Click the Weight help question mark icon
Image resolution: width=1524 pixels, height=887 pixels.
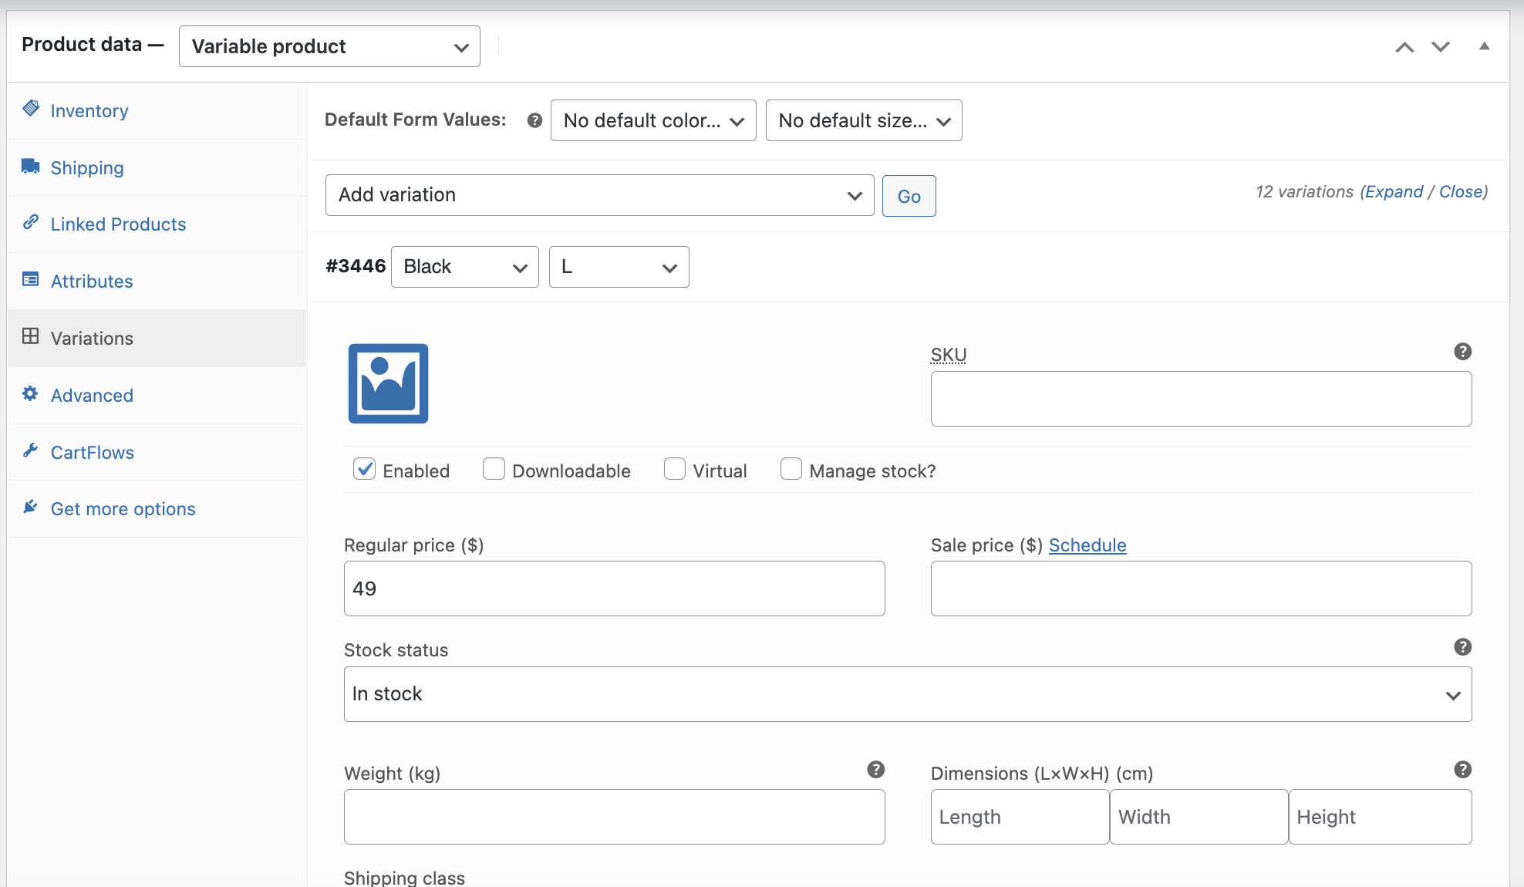coord(875,770)
